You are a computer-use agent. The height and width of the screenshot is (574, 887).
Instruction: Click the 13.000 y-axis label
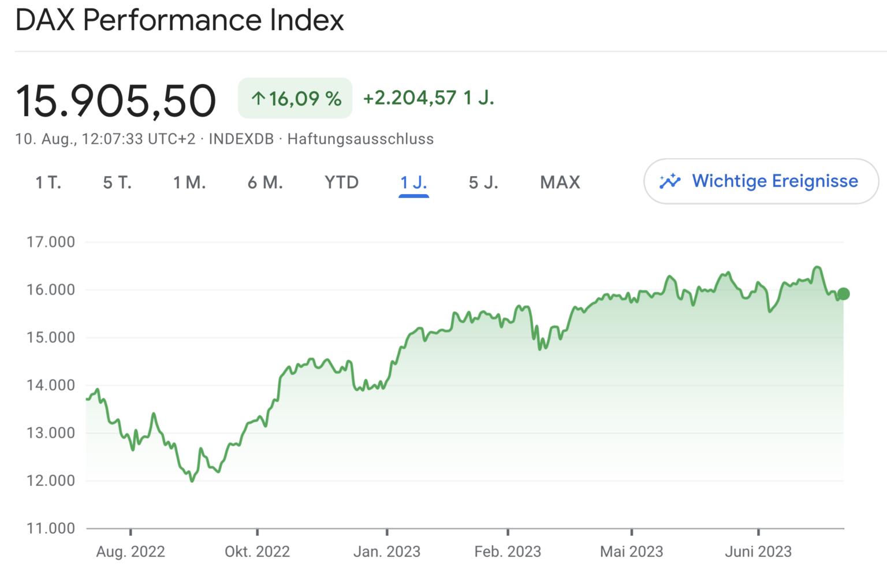pyautogui.click(x=51, y=433)
